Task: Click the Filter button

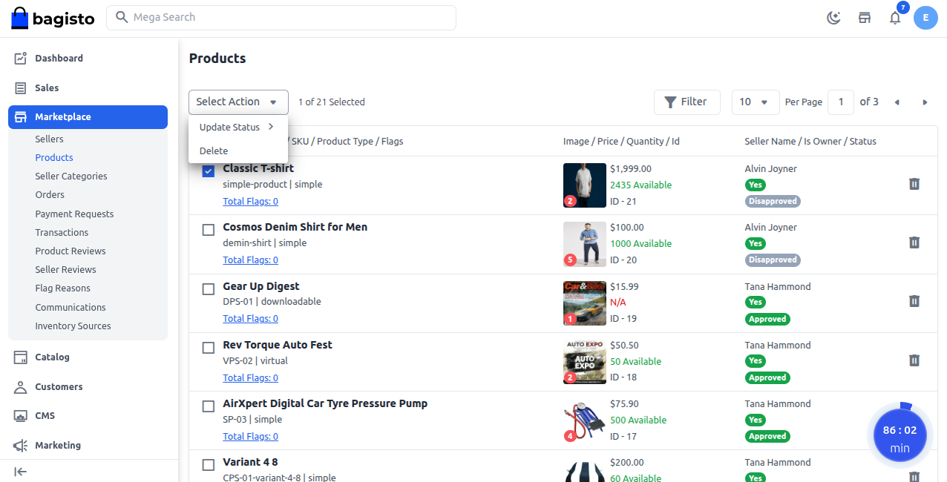Action: point(687,102)
